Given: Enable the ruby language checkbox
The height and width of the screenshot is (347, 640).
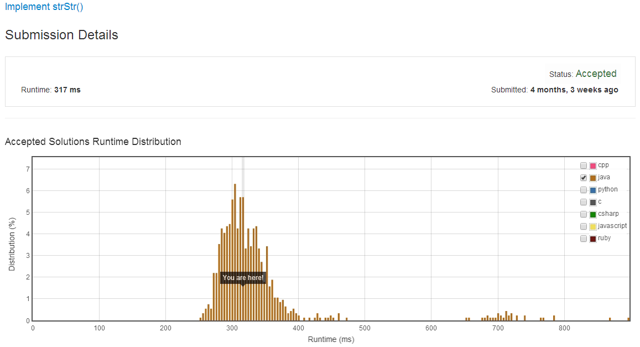Looking at the screenshot, I should point(584,239).
